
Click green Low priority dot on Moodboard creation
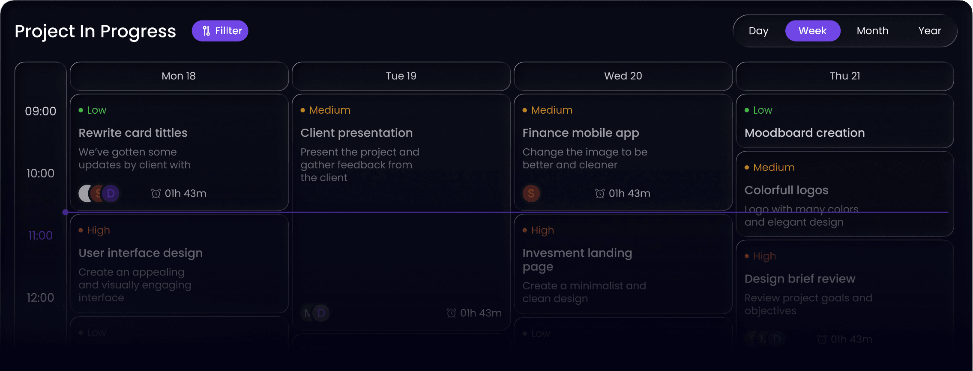click(747, 110)
